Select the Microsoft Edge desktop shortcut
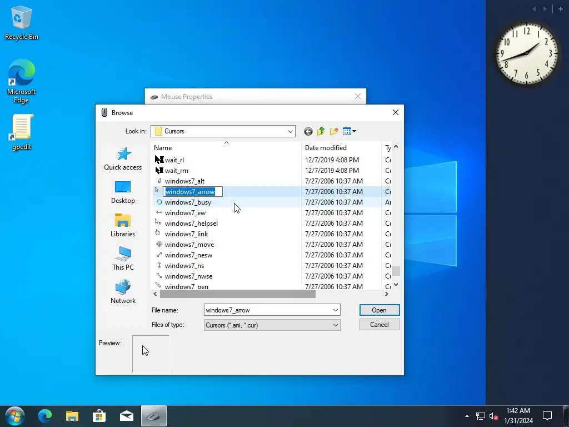Viewport: 569px width, 427px height. click(x=22, y=81)
